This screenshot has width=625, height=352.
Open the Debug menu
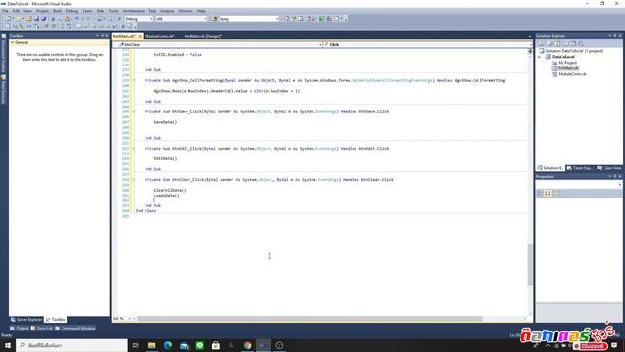(71, 11)
